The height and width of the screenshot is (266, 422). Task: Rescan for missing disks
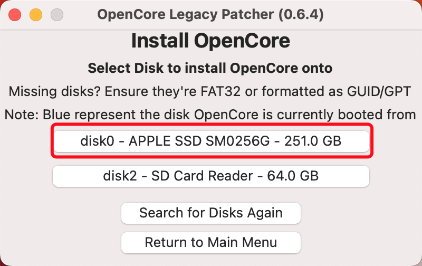[x=210, y=213]
